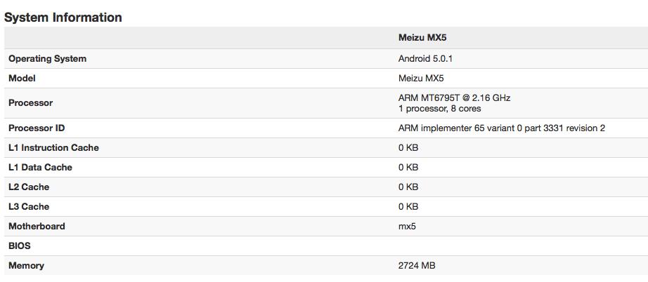The width and height of the screenshot is (648, 282).
Task: Select the L3 Cache 0 KB value
Action: coord(408,206)
